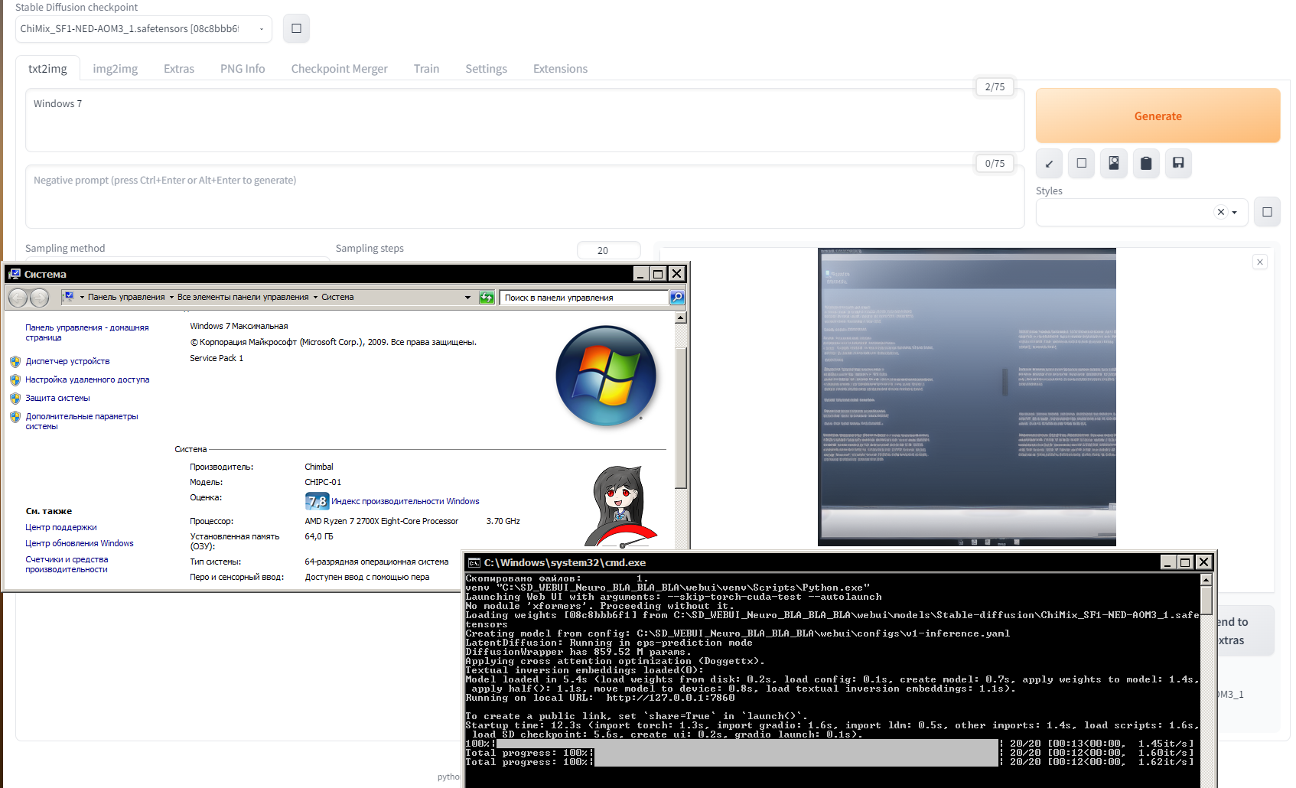This screenshot has height=788, width=1296.
Task: Go forward in the Система window
Action: point(39,298)
